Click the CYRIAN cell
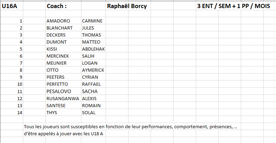276x143 pixels. pyautogui.click(x=94, y=77)
